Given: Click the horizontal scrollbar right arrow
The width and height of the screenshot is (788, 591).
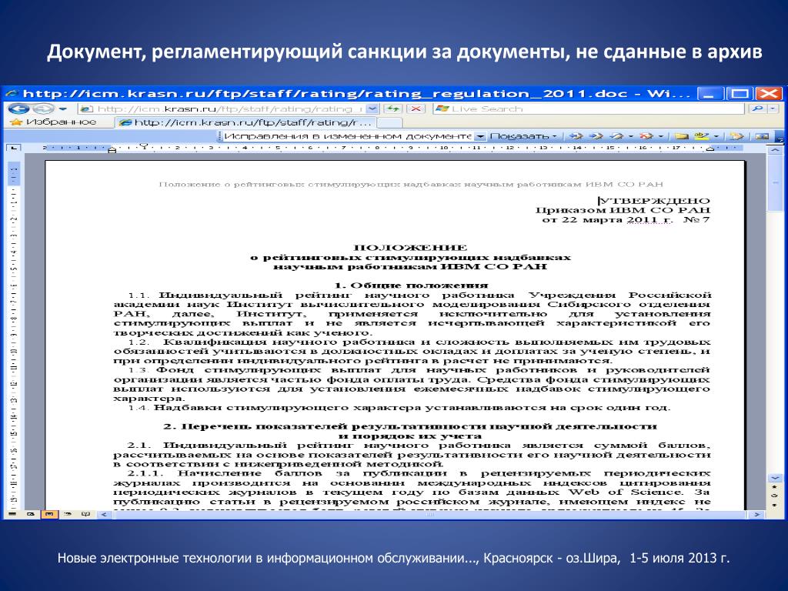Looking at the screenshot, I should 757,514.
